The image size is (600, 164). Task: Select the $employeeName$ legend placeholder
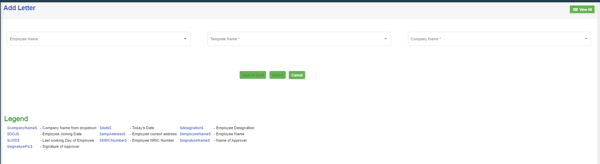tap(195, 134)
